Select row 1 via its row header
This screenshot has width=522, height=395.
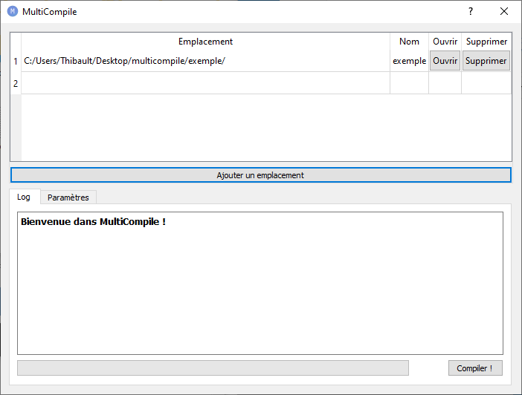(x=16, y=61)
